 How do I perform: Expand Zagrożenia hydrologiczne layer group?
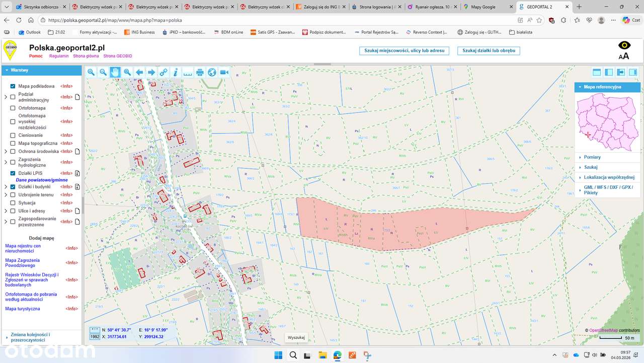coord(6,162)
